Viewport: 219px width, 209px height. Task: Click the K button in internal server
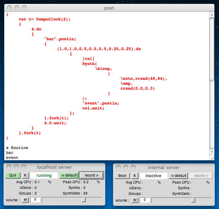pos(135,175)
